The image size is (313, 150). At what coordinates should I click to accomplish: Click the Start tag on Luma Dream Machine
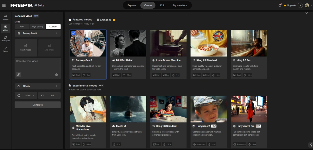point(156,75)
